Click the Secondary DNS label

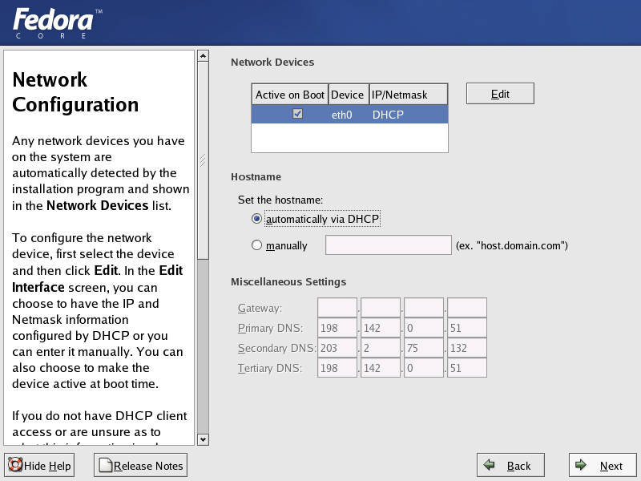pos(277,348)
